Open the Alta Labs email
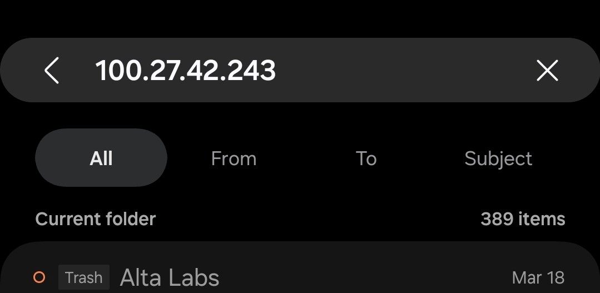 tap(170, 277)
